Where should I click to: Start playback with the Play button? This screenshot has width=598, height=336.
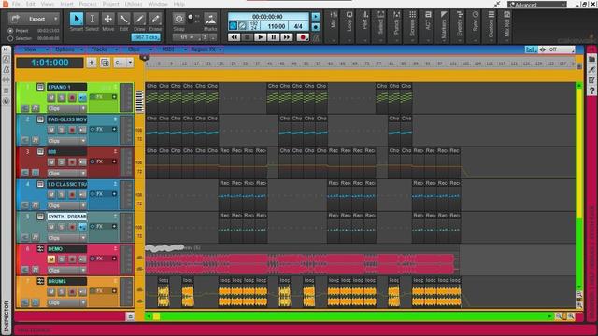[x=260, y=37]
